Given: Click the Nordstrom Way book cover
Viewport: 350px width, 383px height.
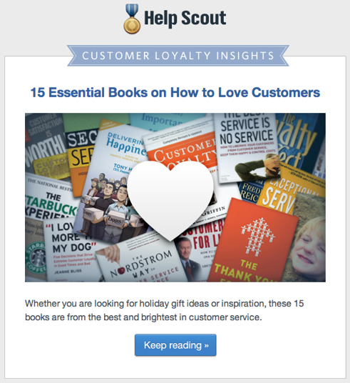Looking at the screenshot, I should click(141, 262).
